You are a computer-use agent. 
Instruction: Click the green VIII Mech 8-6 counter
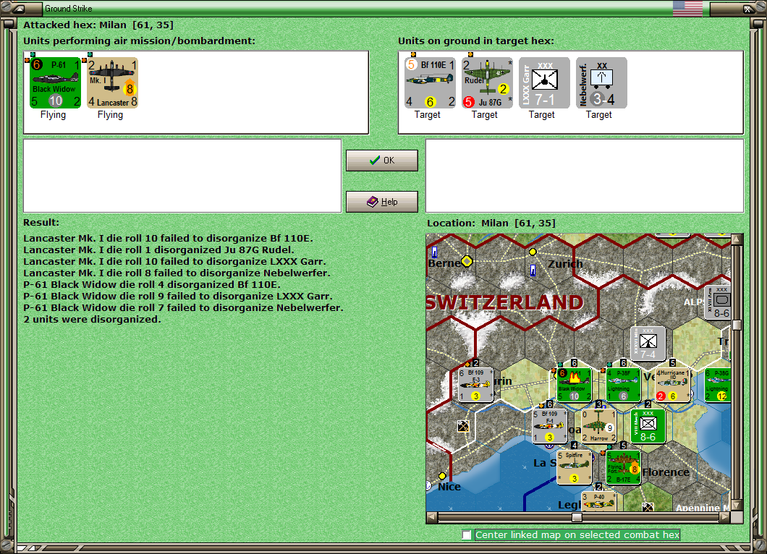coord(648,427)
